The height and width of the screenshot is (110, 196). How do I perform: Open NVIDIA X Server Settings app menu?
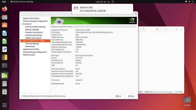click(x=22, y=2)
